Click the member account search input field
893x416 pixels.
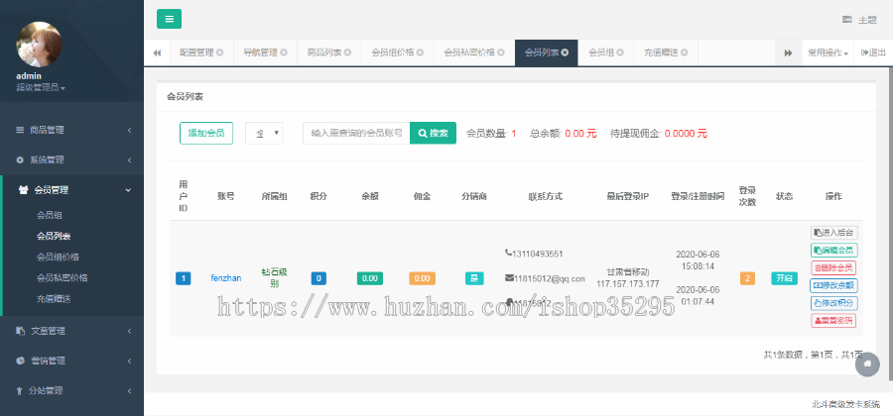pyautogui.click(x=356, y=133)
